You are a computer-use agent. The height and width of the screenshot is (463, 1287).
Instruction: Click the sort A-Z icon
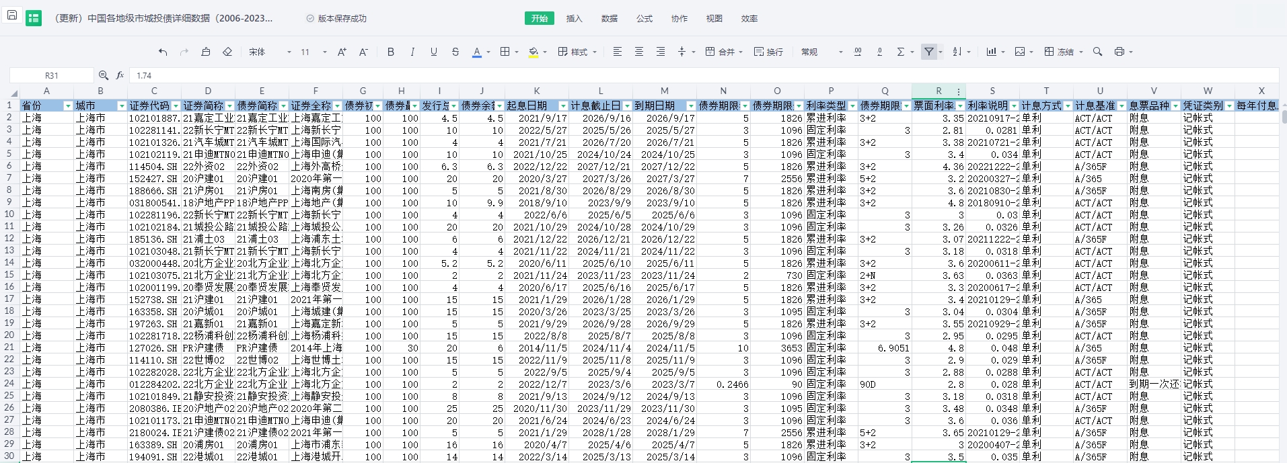[x=957, y=52]
